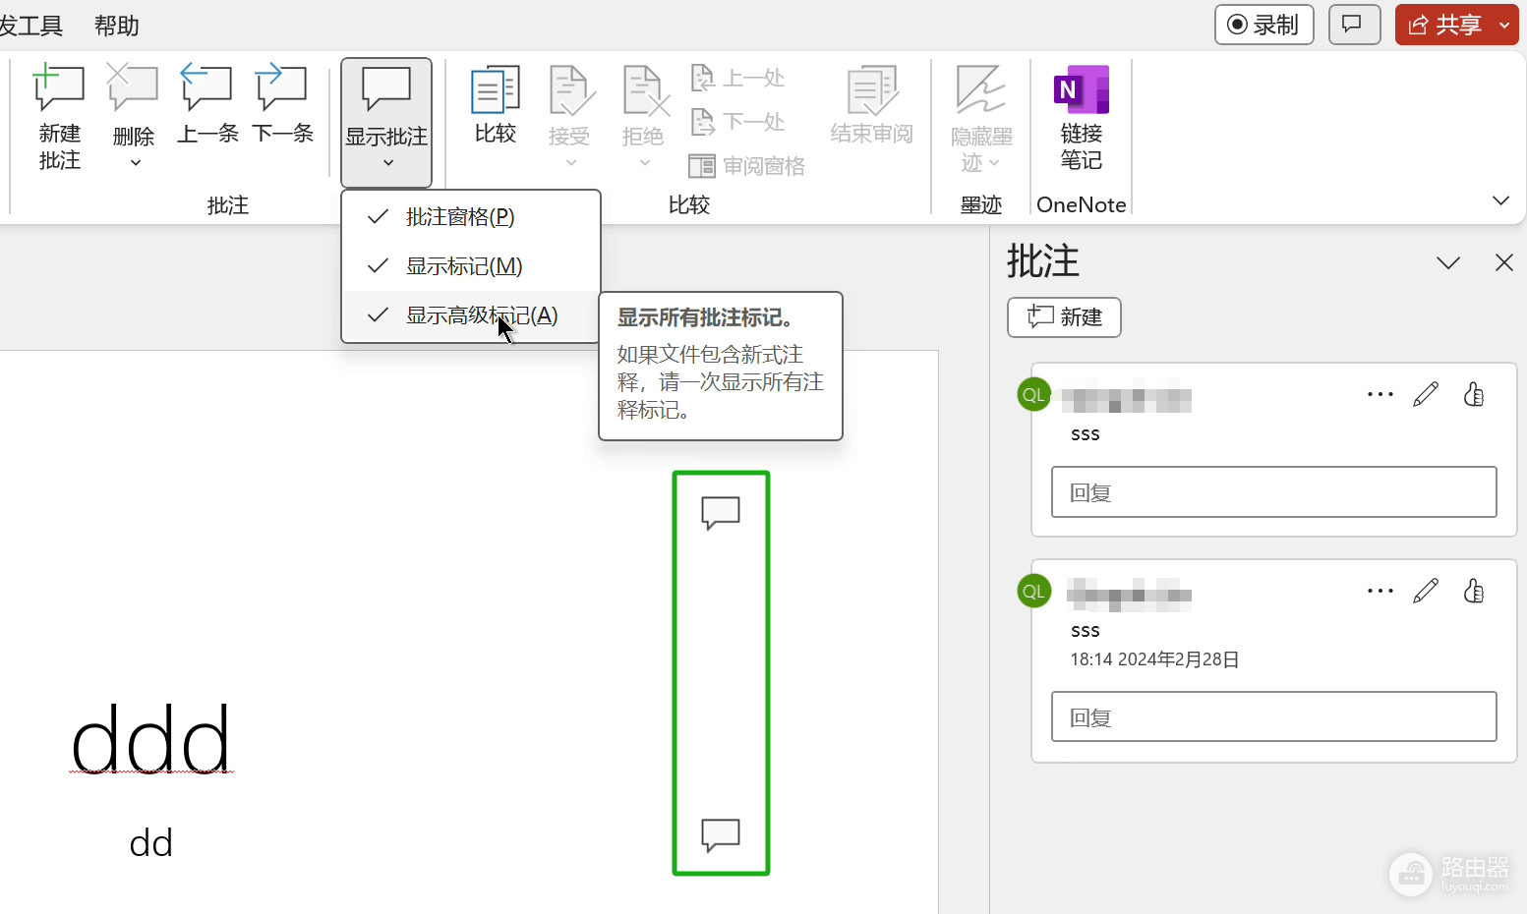Edit the second comment dated 2024年2月28日
The image size is (1527, 914).
(1426, 591)
